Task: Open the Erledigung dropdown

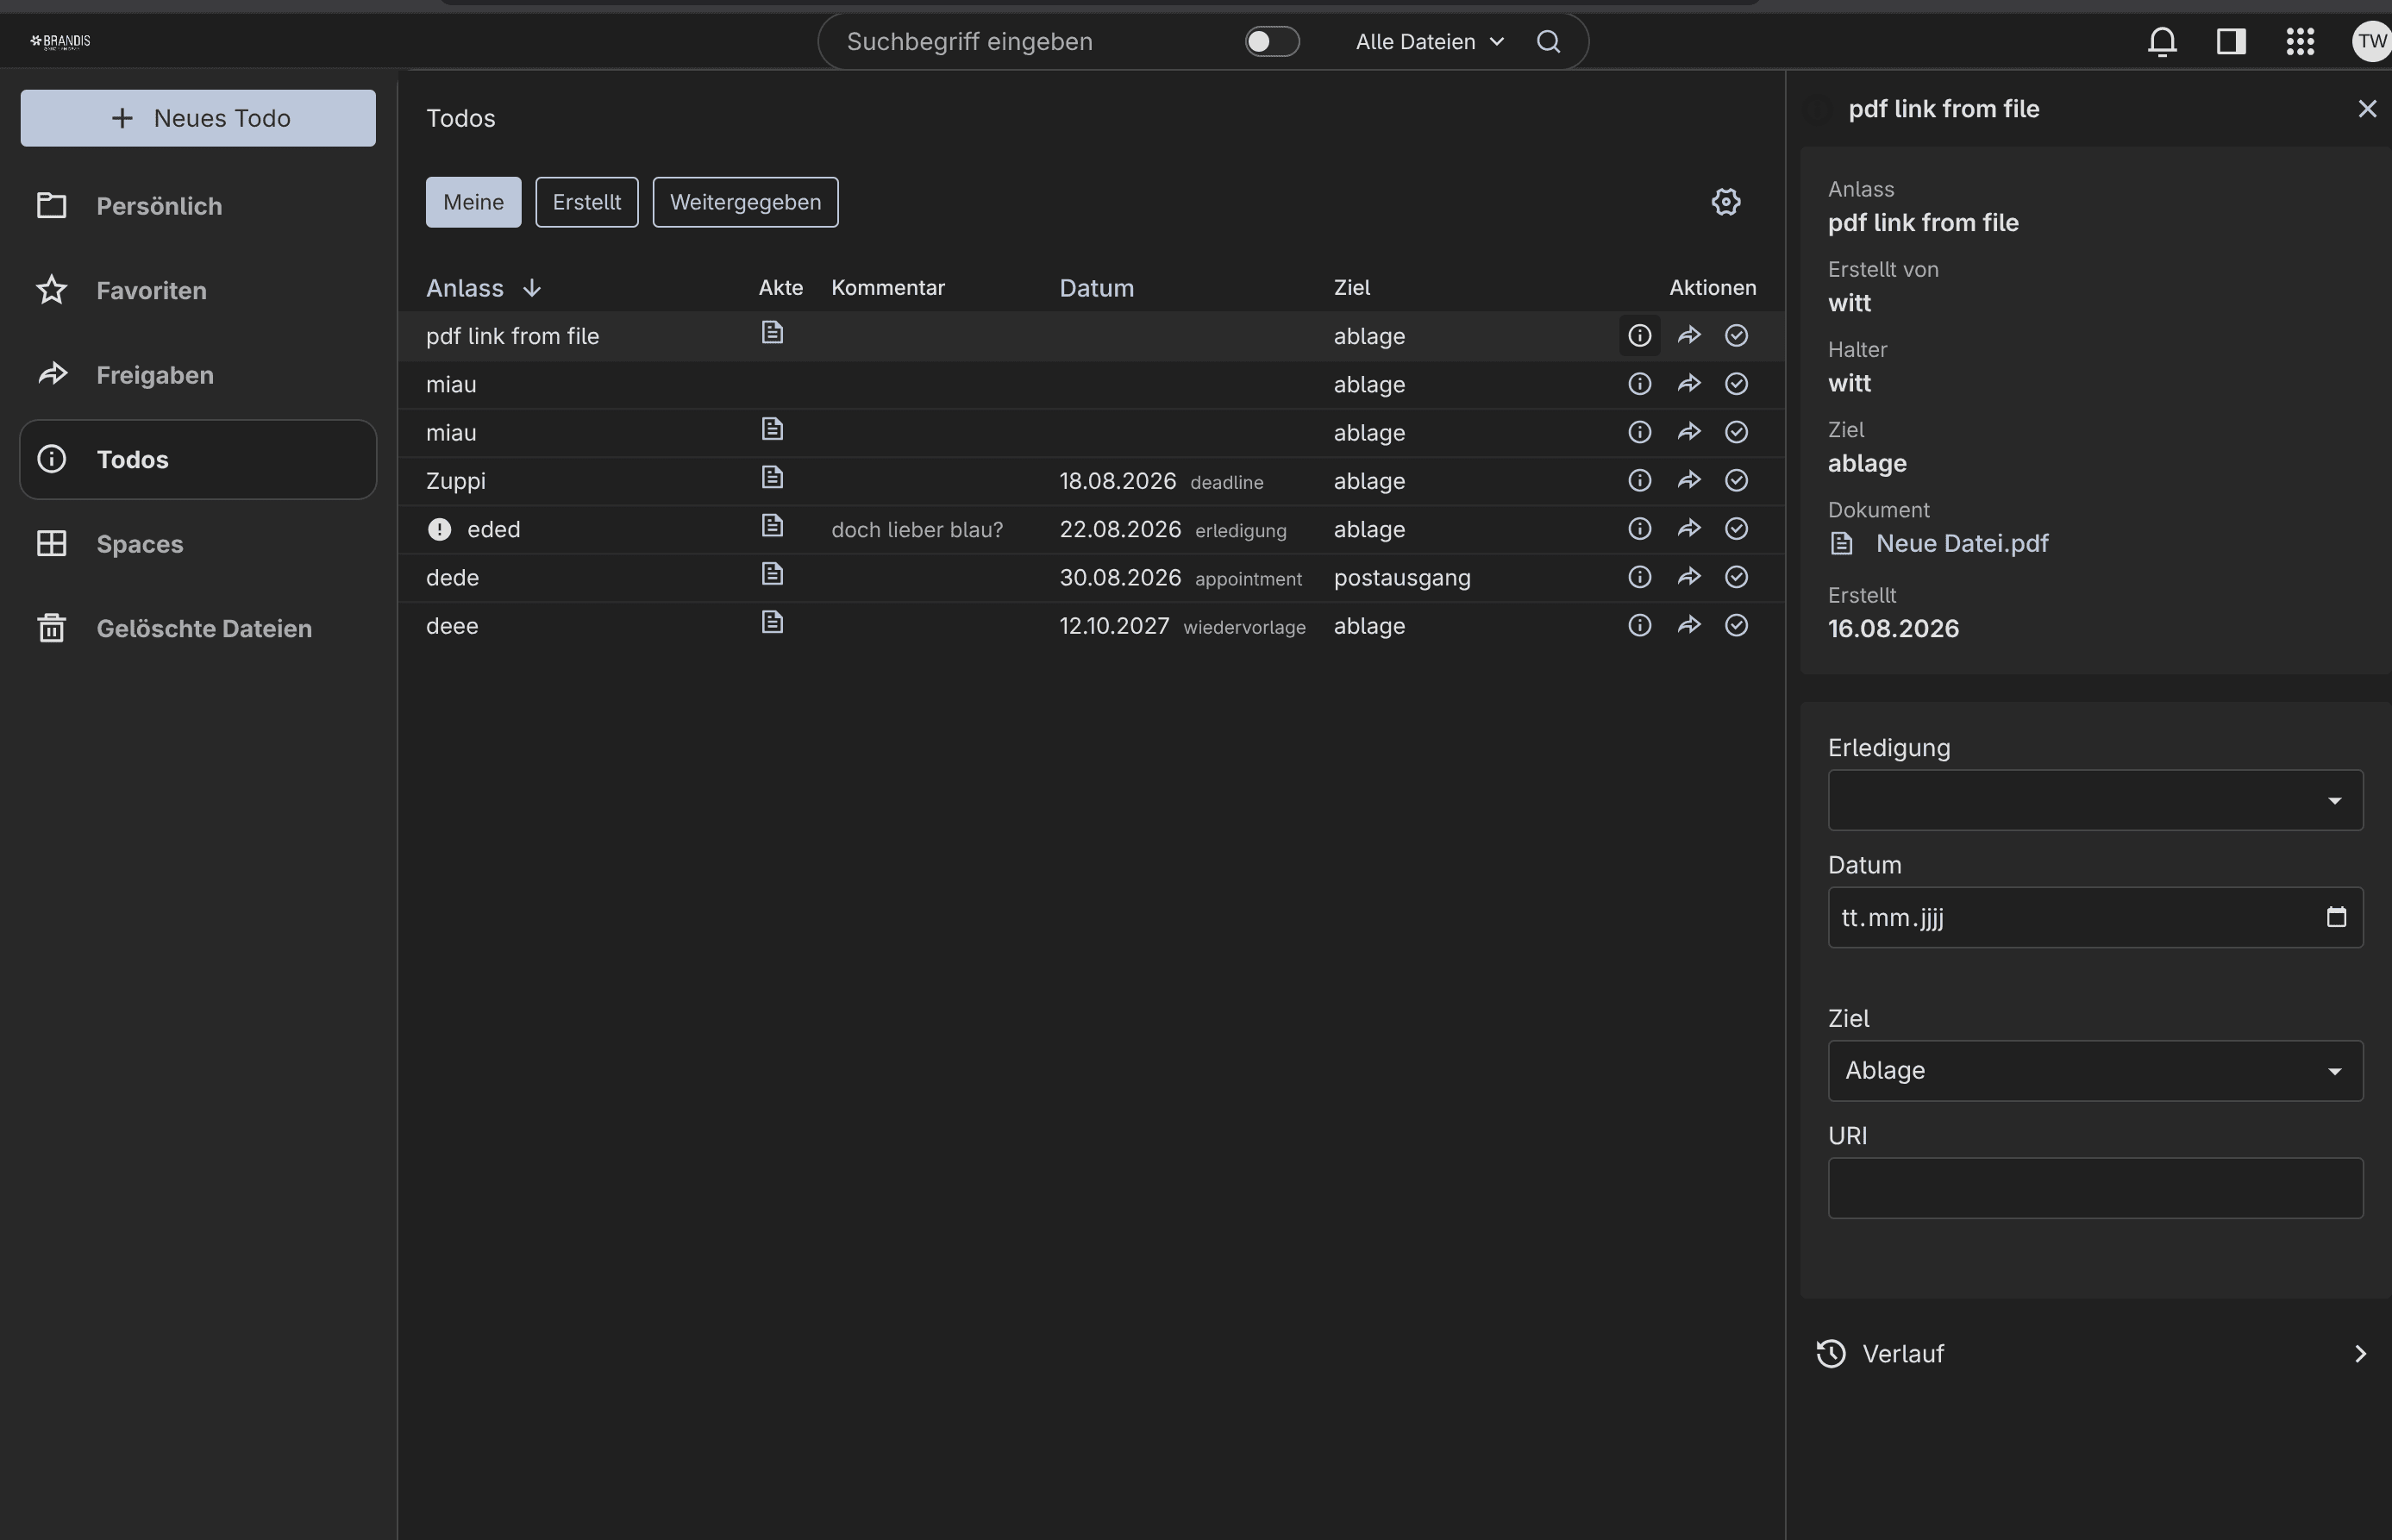Action: point(2095,800)
